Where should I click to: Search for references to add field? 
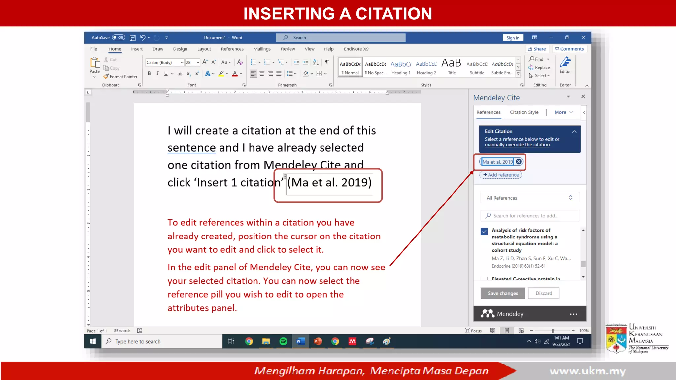[x=530, y=216]
